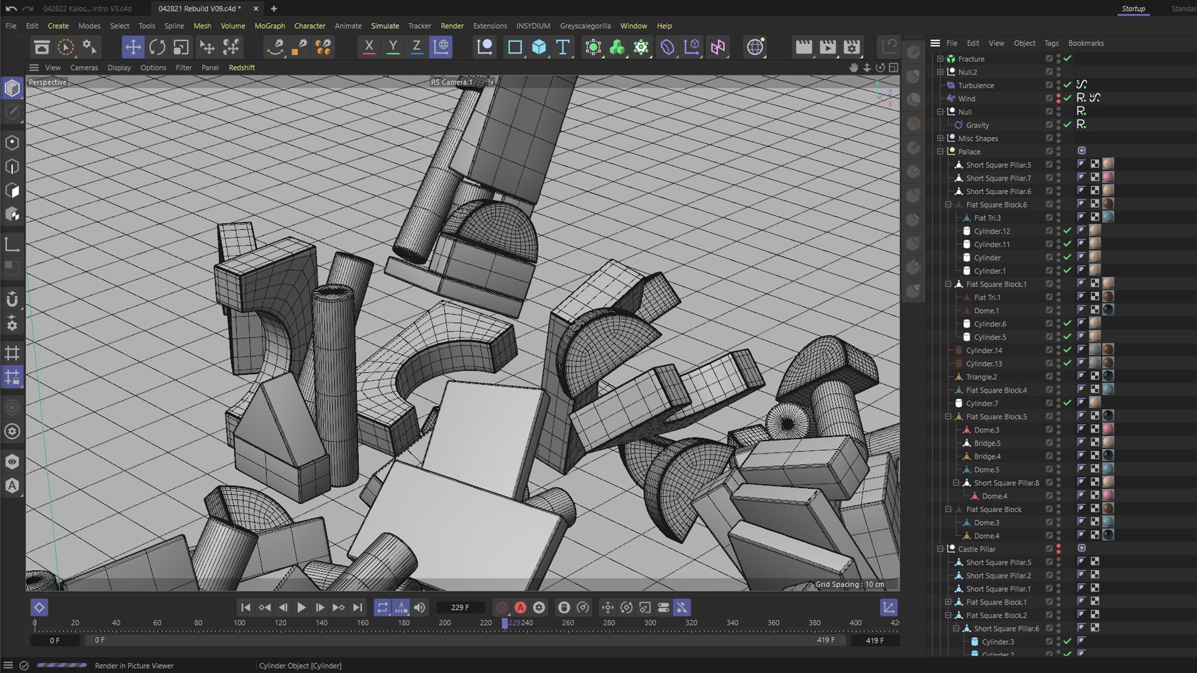Image resolution: width=1197 pixels, height=673 pixels.
Task: Toggle Cylinder.12 enabled checkmark
Action: coord(1067,231)
